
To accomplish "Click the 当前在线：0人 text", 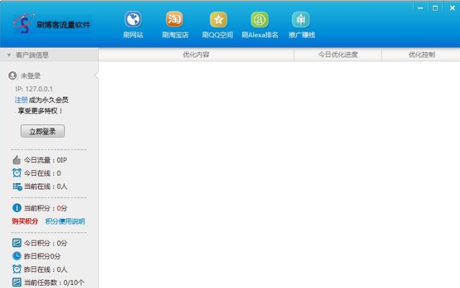I will point(46,186).
